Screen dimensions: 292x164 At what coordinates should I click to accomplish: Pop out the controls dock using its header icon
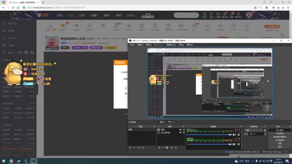coord(290,126)
